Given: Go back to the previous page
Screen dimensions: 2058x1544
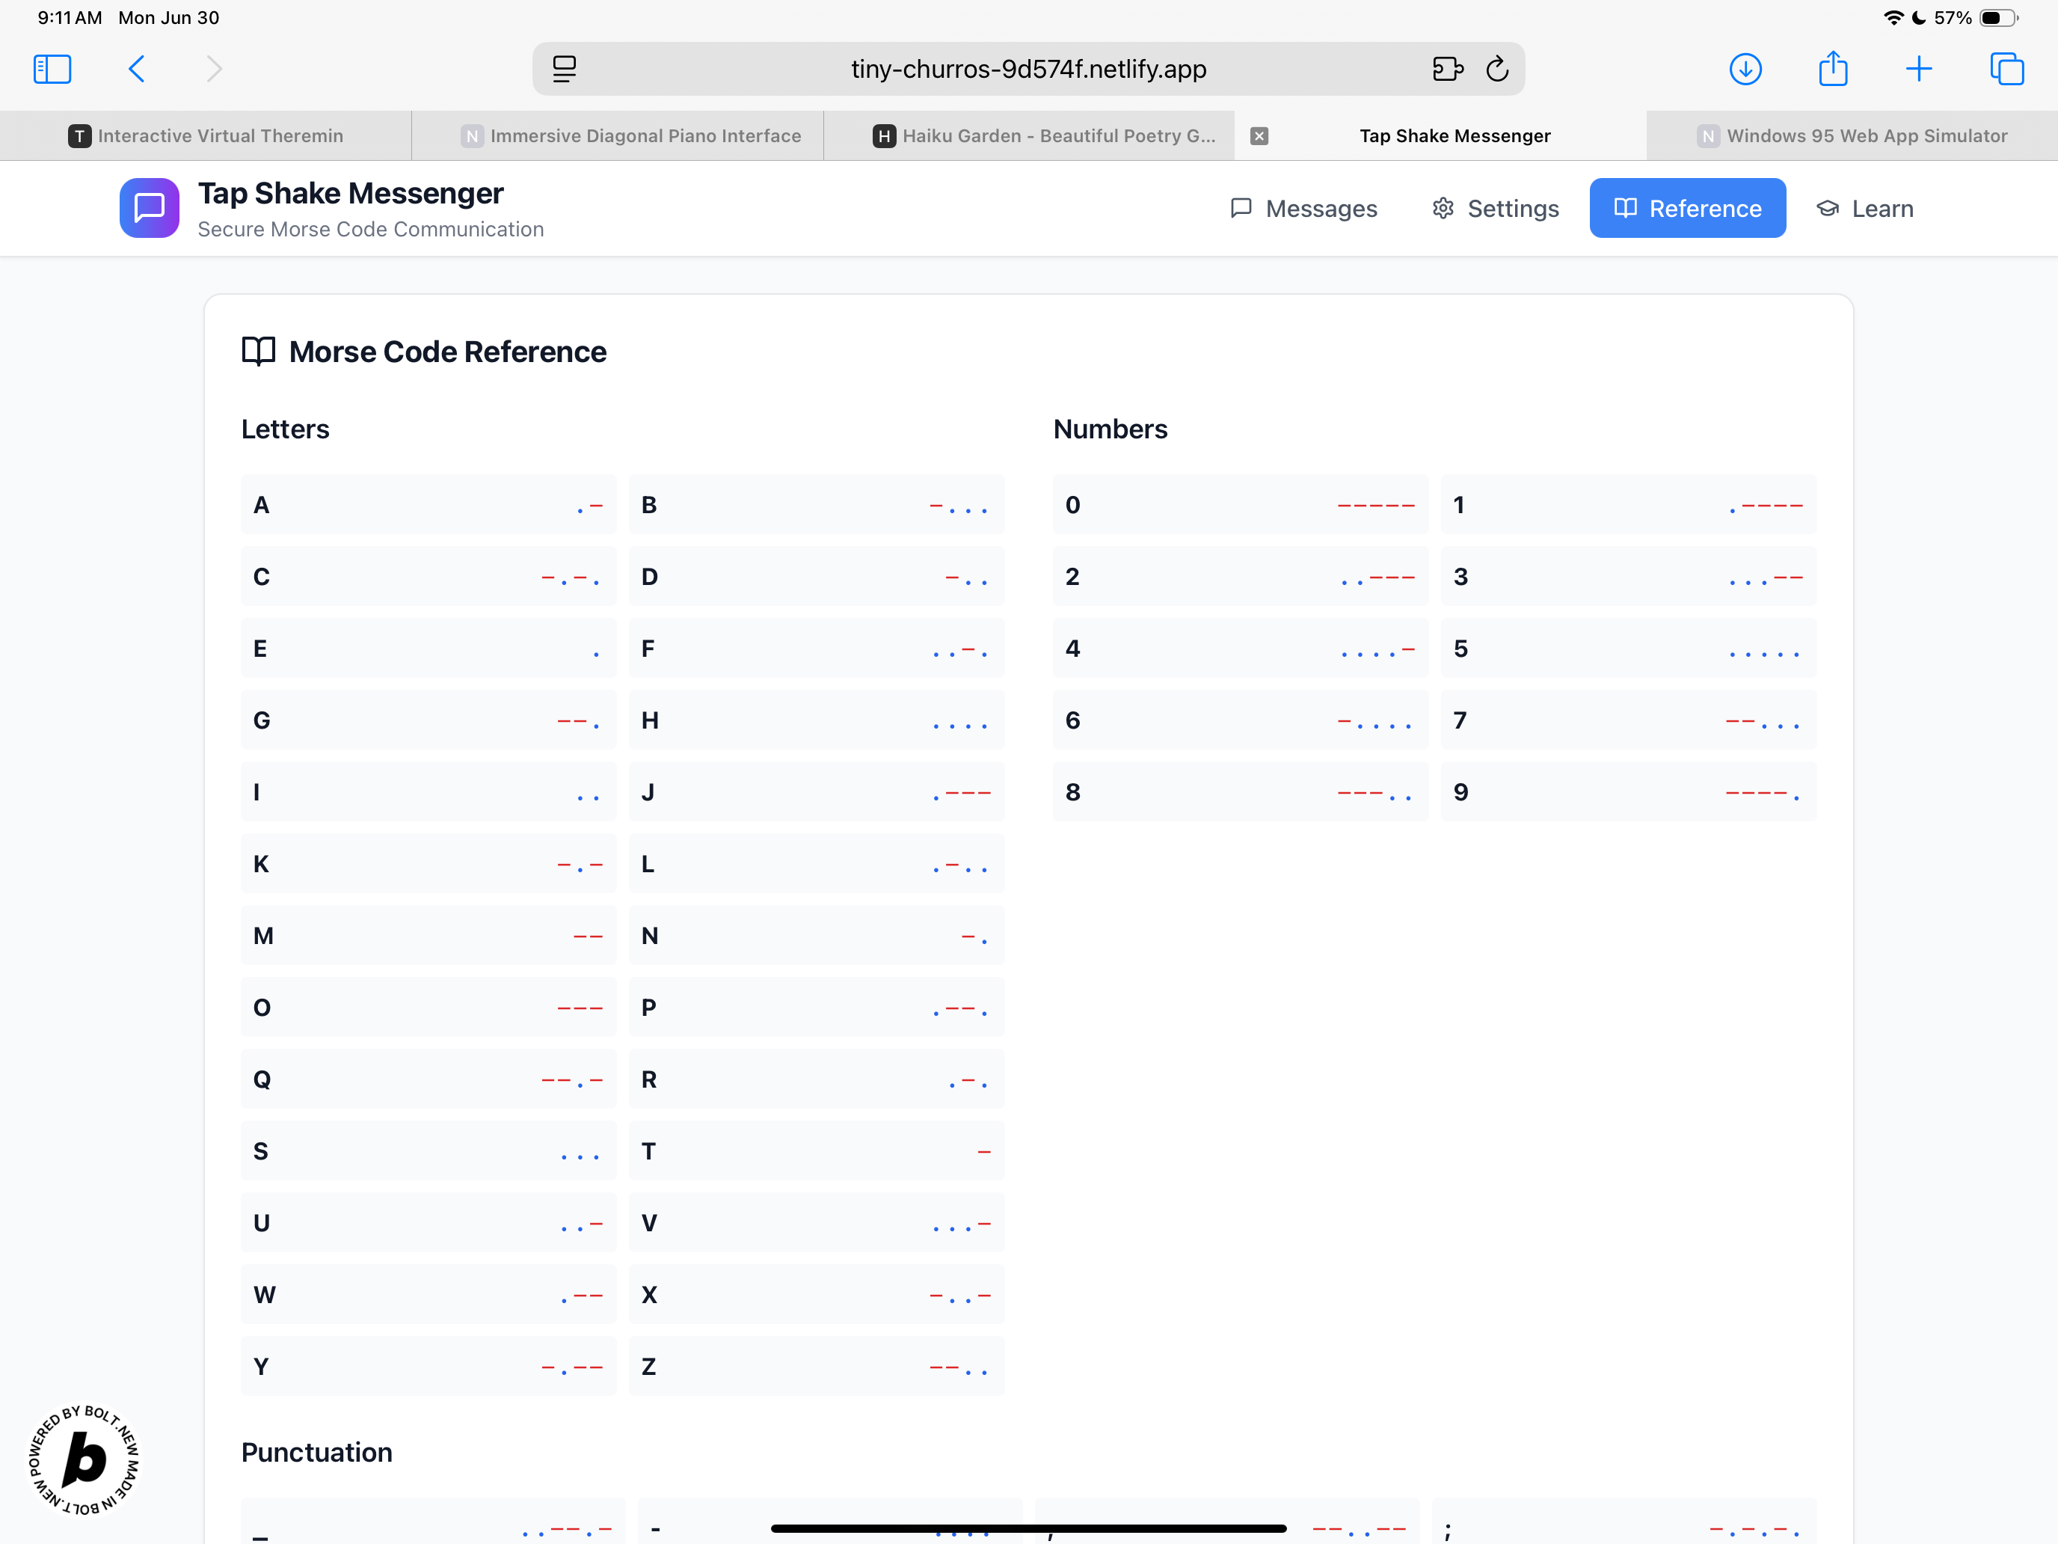Looking at the screenshot, I should (x=137, y=69).
